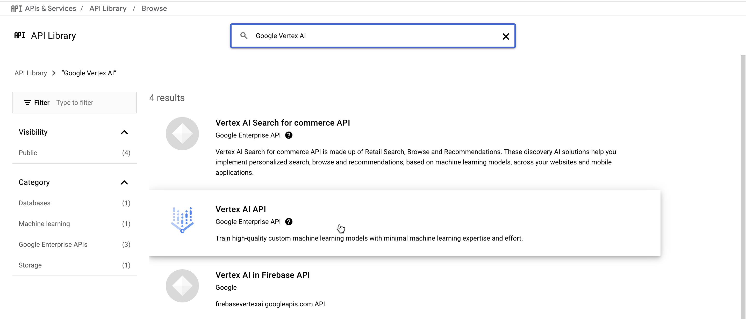Click the API icon next to the API Library heading
Image resolution: width=746 pixels, height=319 pixels.
(20, 35)
